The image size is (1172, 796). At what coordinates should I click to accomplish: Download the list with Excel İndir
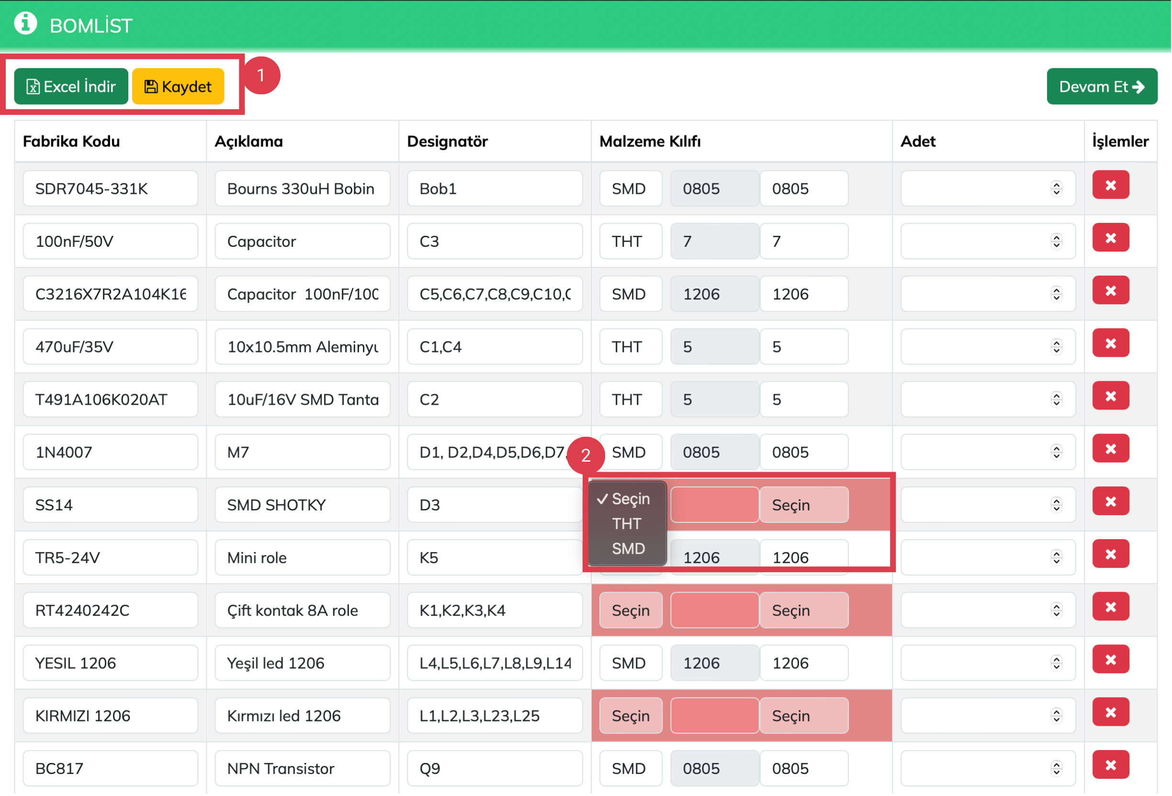(71, 87)
